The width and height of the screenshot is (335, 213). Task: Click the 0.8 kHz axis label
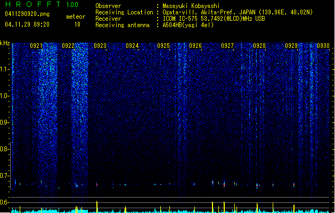[x=4, y=149]
